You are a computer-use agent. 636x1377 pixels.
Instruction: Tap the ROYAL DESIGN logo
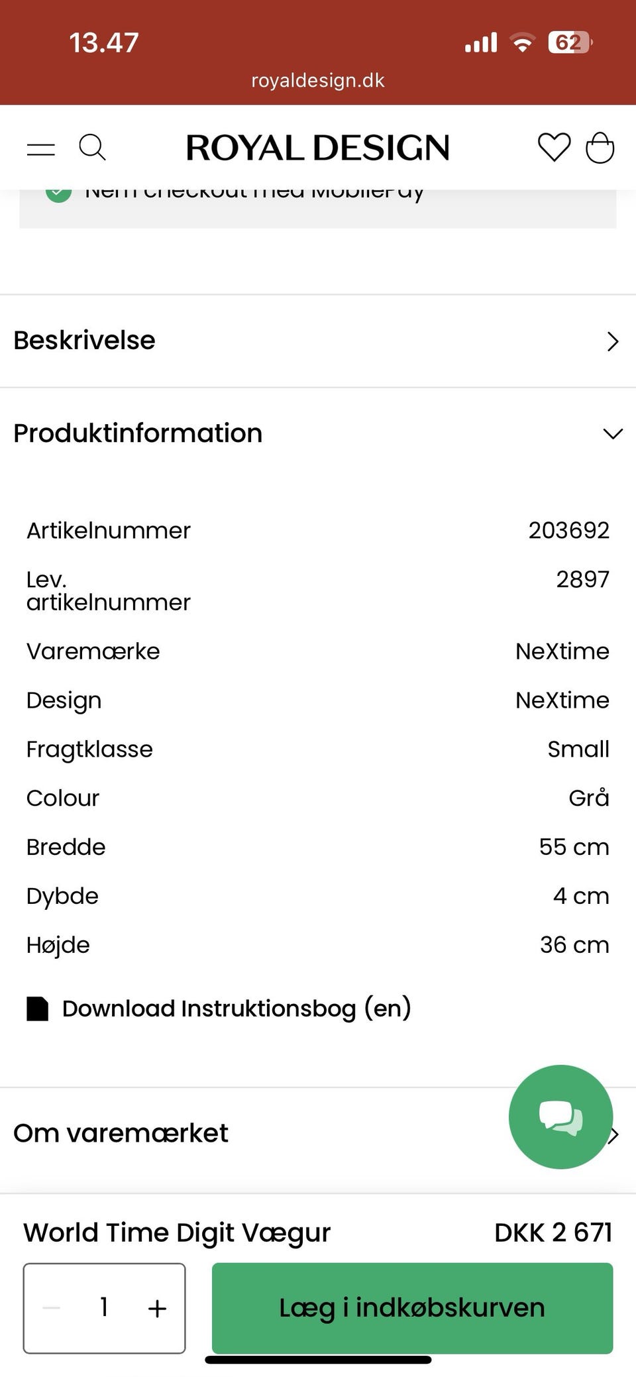click(x=317, y=148)
